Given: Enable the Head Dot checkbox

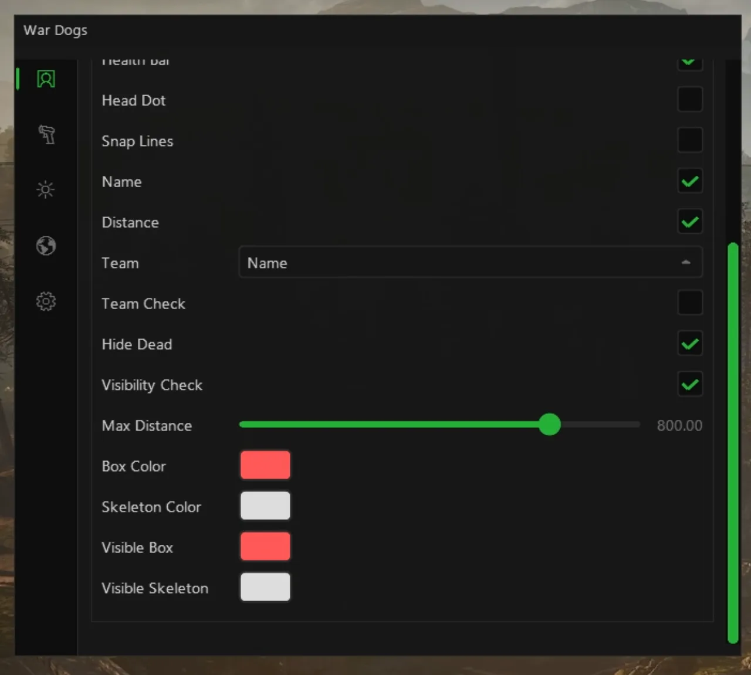Looking at the screenshot, I should (x=690, y=100).
